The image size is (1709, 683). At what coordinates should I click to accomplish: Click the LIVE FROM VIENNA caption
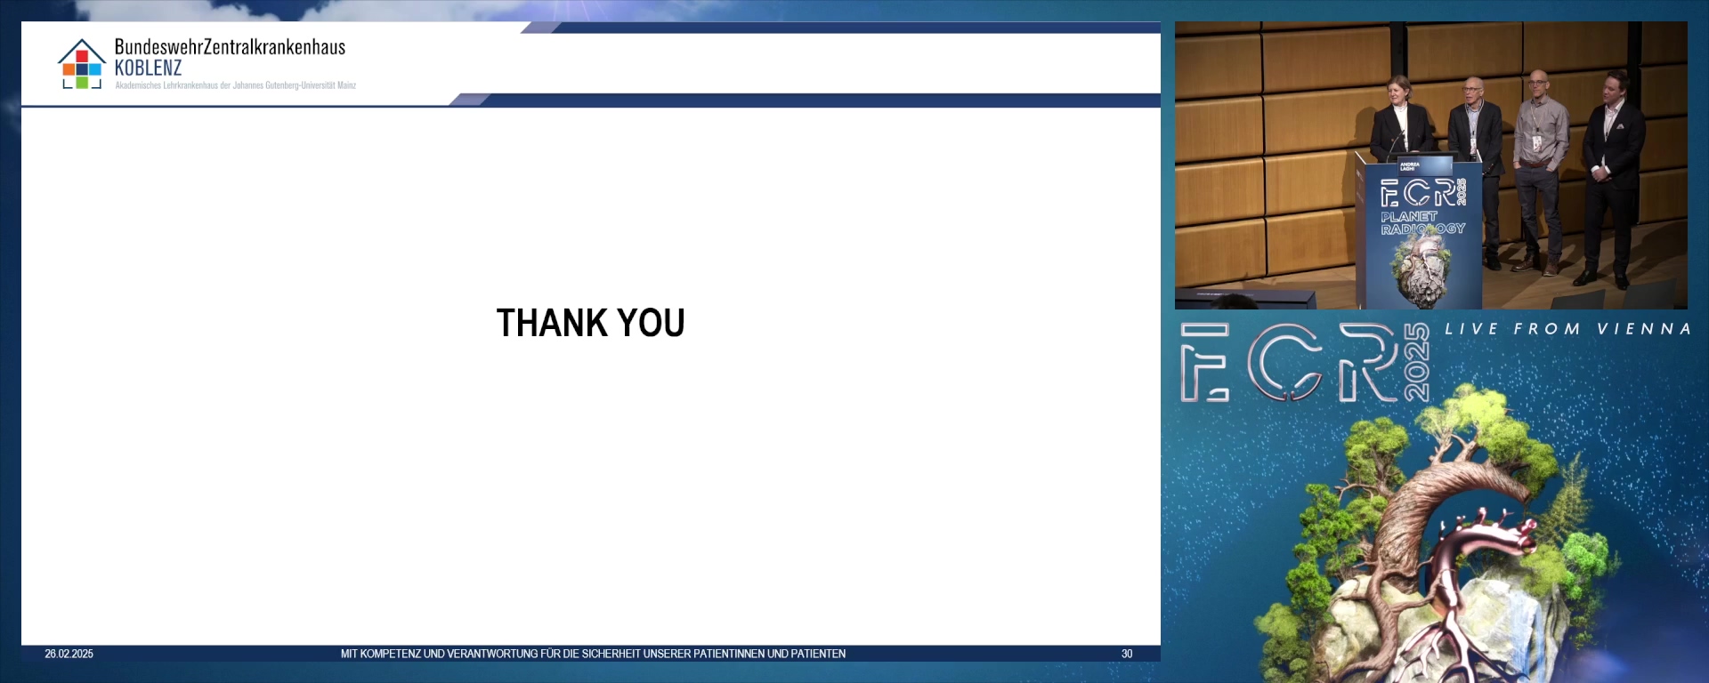pos(1567,329)
